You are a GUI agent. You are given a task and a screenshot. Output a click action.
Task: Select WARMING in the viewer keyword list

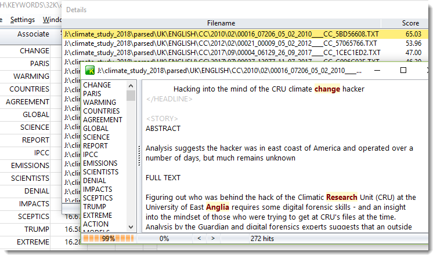pyautogui.click(x=99, y=102)
